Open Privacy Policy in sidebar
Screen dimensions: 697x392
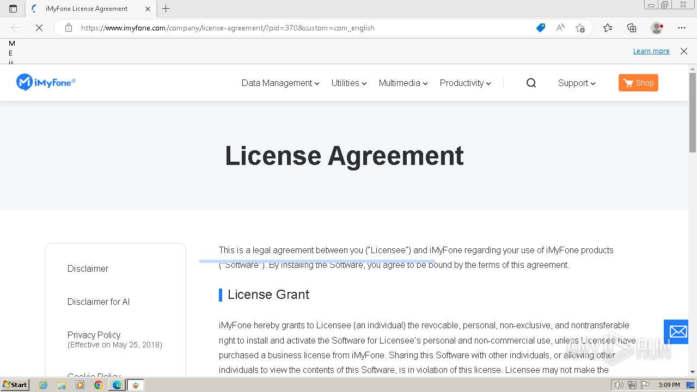pos(94,335)
